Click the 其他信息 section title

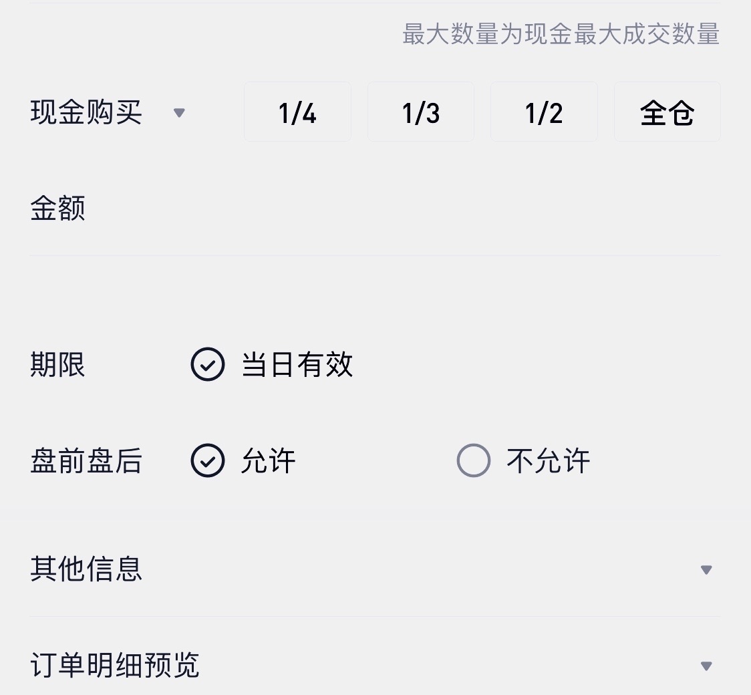[86, 569]
